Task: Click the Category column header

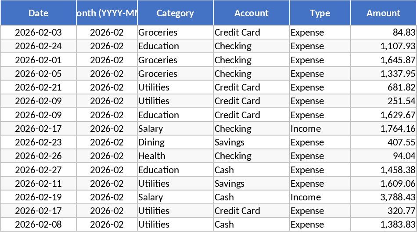Action: tap(175, 13)
